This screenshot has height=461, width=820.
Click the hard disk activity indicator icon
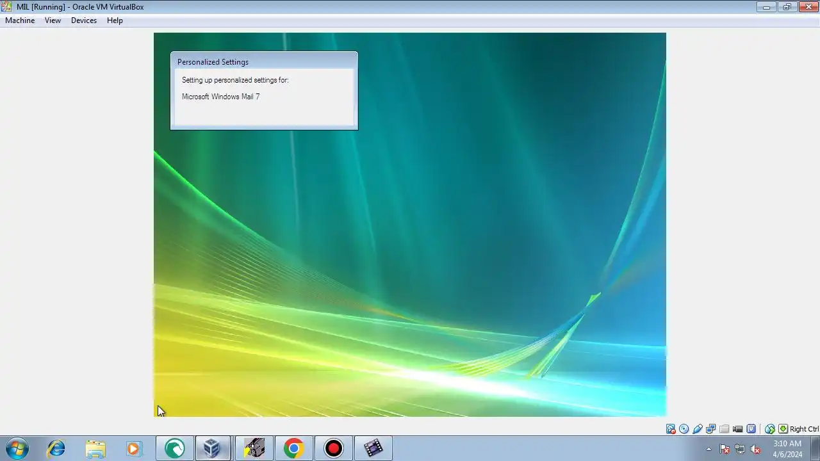tap(671, 429)
